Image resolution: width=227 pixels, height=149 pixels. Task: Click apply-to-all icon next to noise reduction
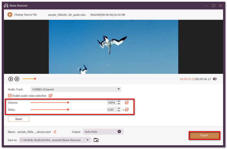(51, 96)
